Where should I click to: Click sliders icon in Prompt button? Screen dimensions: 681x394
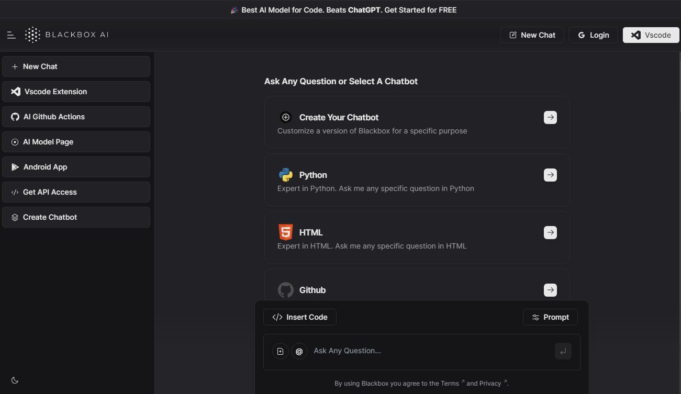click(535, 317)
